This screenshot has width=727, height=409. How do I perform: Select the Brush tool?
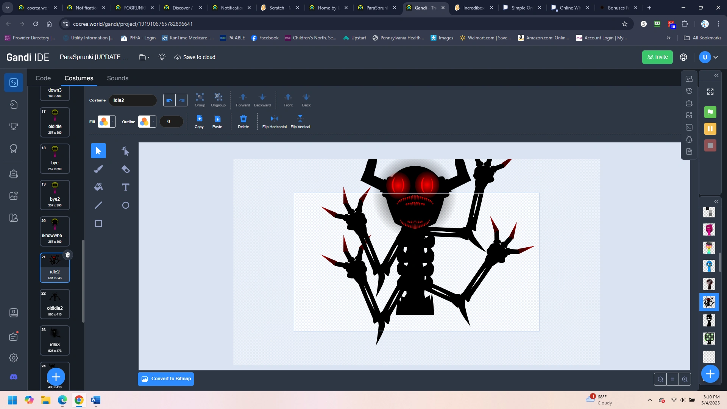pos(98,169)
